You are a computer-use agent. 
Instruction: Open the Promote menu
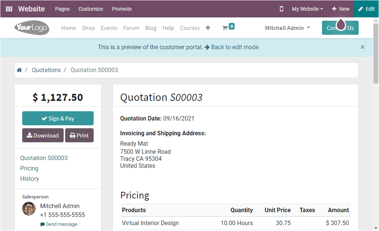[122, 9]
